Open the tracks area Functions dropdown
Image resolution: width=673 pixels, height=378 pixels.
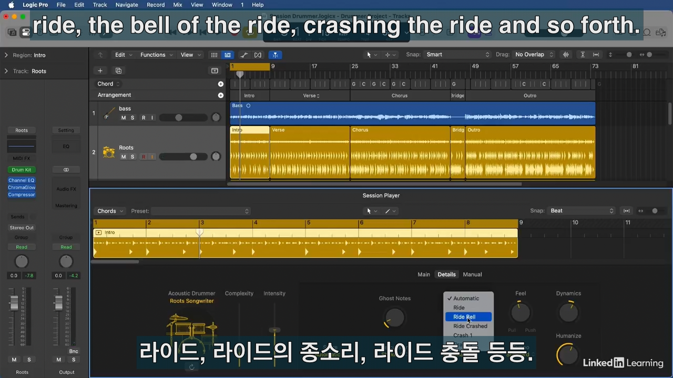(x=156, y=55)
